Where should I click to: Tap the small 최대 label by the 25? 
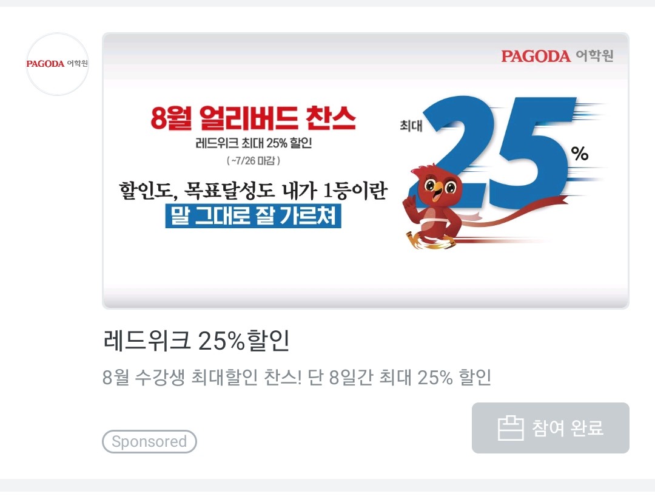(x=411, y=126)
